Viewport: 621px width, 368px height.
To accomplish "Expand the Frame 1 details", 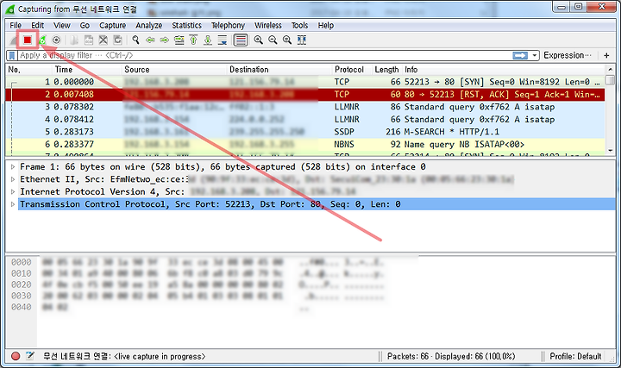I will click(13, 167).
